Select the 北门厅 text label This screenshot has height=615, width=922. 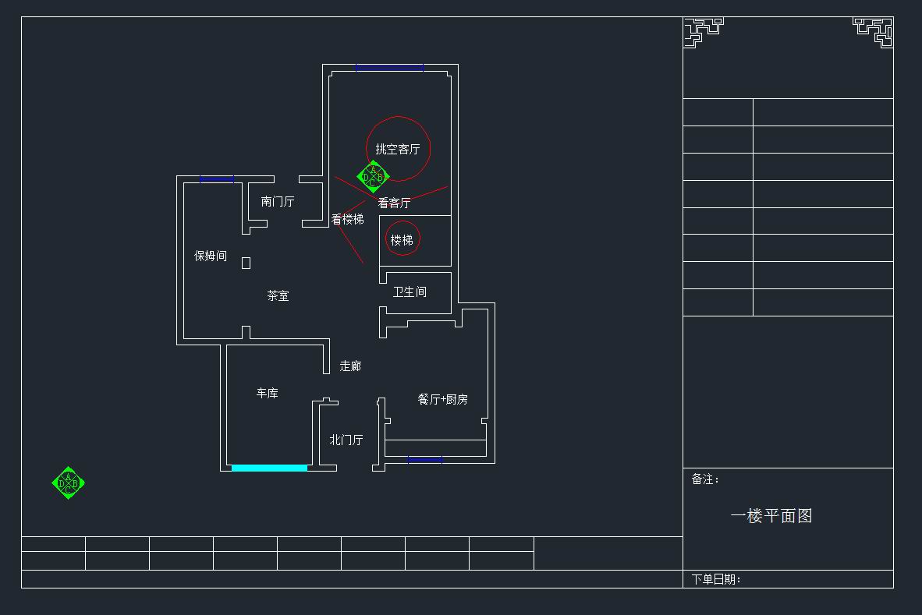pyautogui.click(x=346, y=440)
